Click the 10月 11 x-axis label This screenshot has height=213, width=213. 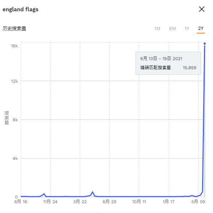point(139,202)
